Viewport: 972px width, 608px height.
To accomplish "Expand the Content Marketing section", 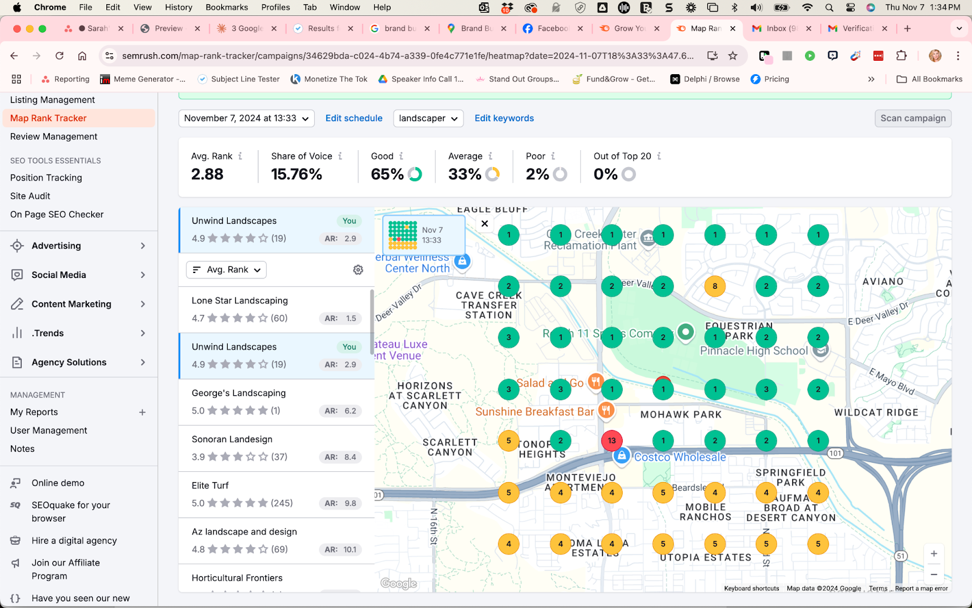I will point(143,304).
